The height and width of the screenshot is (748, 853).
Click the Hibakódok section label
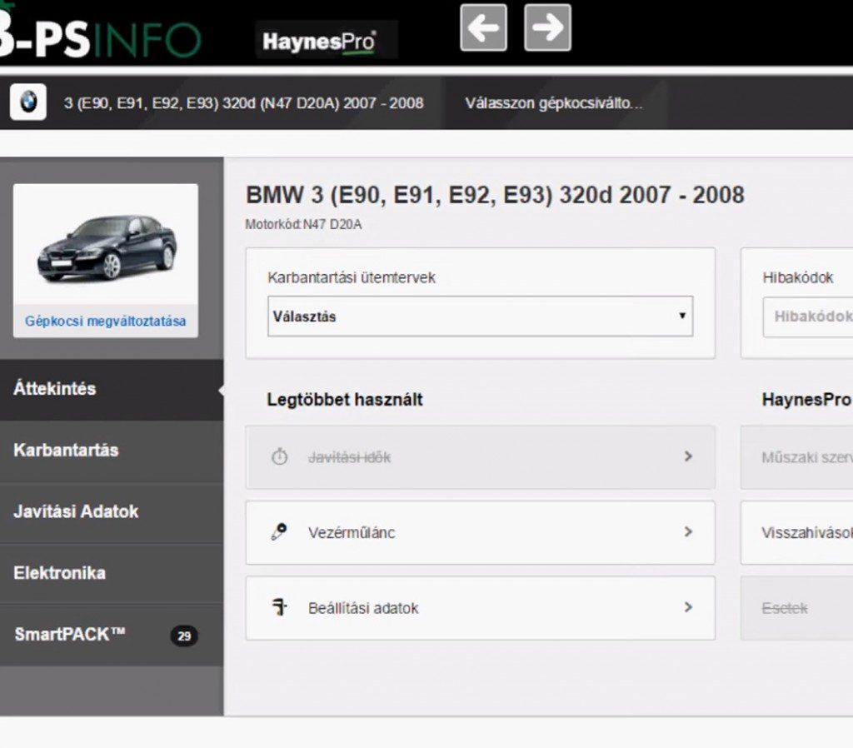click(x=798, y=278)
